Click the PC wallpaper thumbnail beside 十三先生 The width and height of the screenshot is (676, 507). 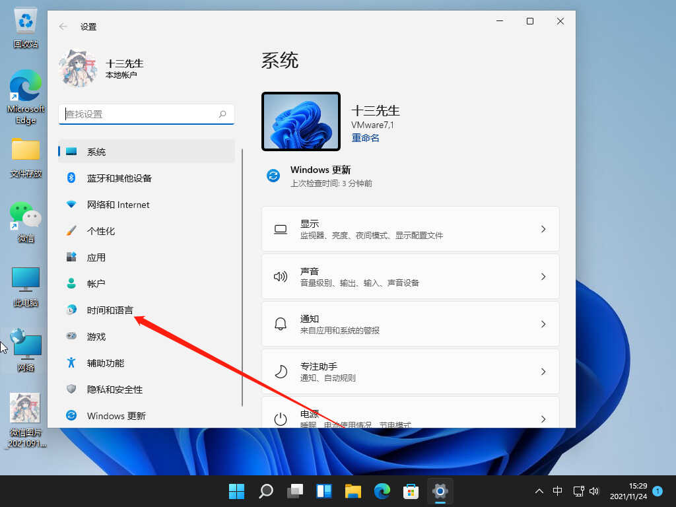pyautogui.click(x=301, y=121)
